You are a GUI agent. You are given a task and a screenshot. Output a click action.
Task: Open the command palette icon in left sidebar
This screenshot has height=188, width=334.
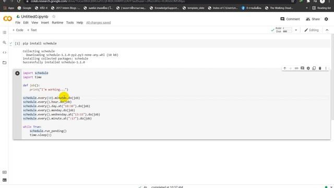click(5, 172)
